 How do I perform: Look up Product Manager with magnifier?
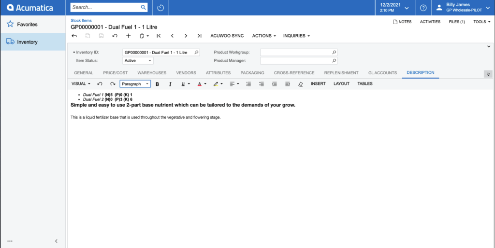click(334, 60)
